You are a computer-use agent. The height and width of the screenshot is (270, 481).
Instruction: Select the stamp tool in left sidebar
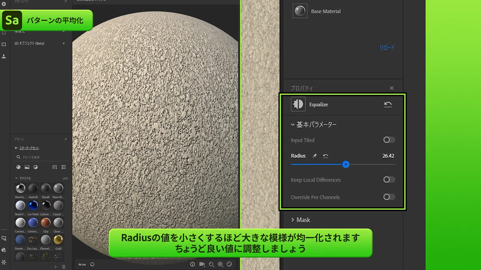point(4,56)
